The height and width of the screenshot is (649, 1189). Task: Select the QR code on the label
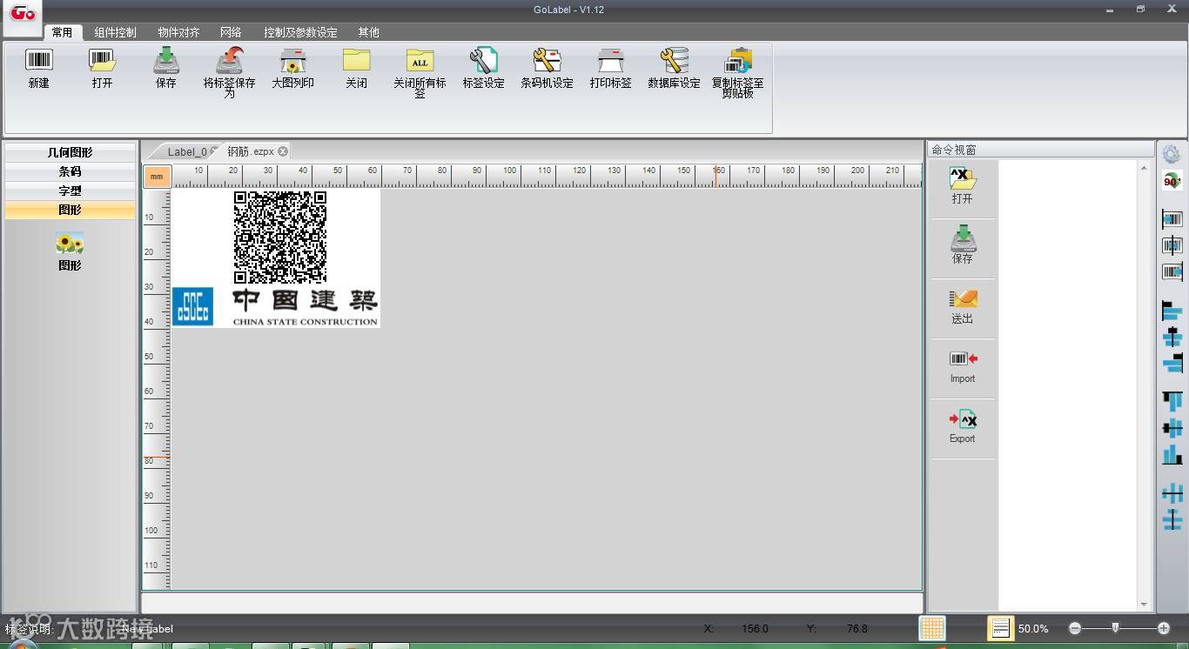[280, 238]
